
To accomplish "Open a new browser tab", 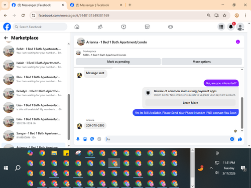I will click(x=130, y=5).
